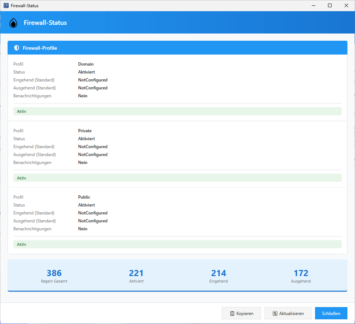The width and height of the screenshot is (355, 324).
Task: Click the flame logo in the blue header
Action: point(13,22)
